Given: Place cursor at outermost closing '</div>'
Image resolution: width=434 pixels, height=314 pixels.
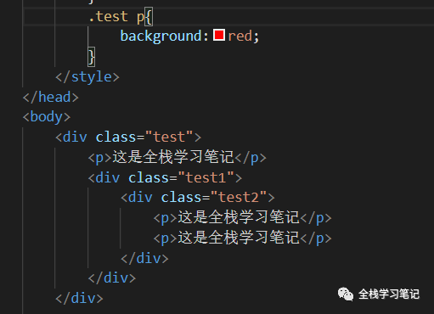Looking at the screenshot, I should (x=80, y=299).
